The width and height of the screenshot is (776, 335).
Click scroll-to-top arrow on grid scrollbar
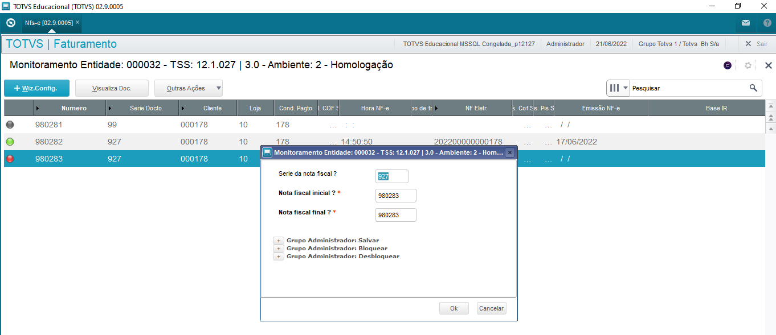point(771,106)
